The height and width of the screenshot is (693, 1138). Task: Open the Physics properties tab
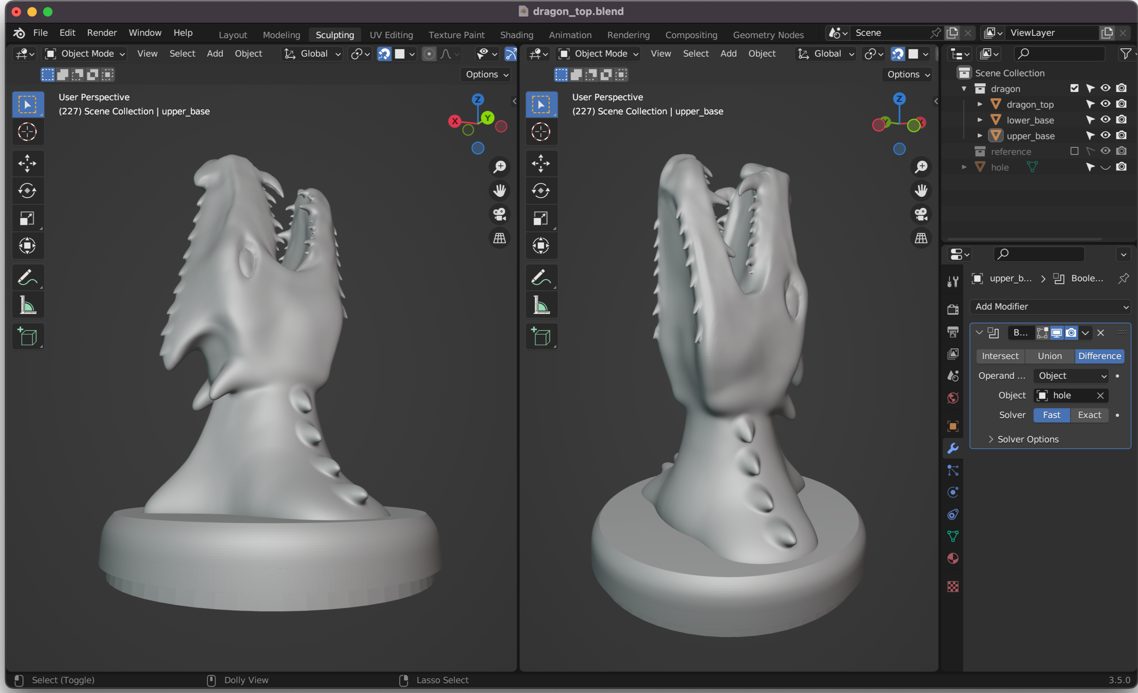tap(953, 492)
